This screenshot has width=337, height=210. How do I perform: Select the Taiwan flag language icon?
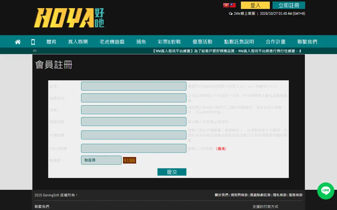[x=233, y=5]
